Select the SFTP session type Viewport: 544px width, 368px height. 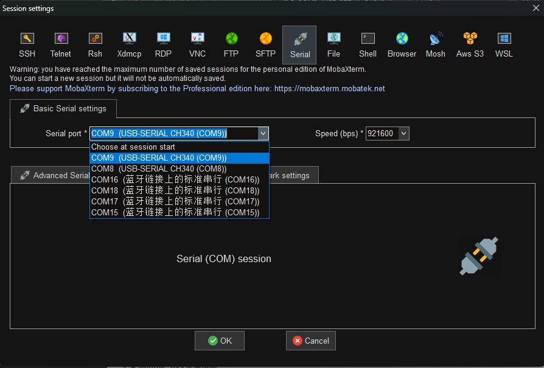(265, 45)
